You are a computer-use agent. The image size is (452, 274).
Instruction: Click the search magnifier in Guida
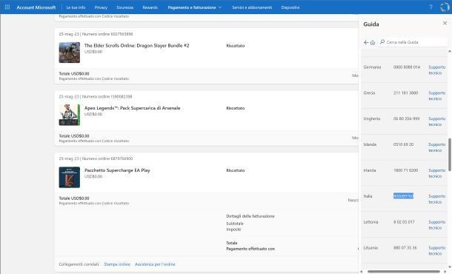coord(382,42)
